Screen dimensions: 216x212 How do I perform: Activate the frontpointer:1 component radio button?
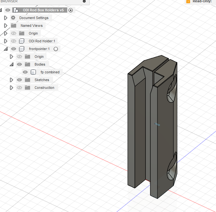click(x=56, y=49)
